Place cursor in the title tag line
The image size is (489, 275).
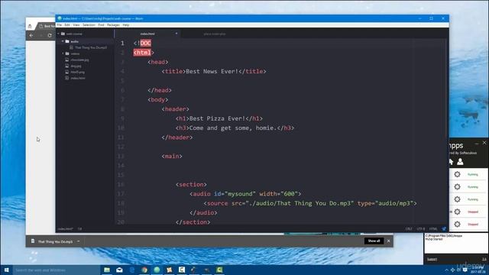tap(214, 71)
